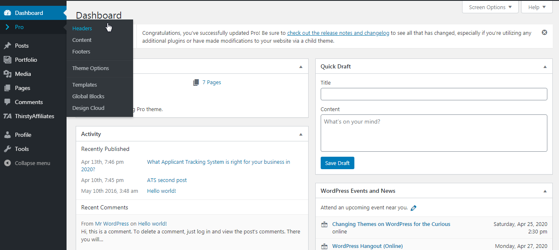Collapse the Quick Draft panel
This screenshot has width=559, height=250.
(x=545, y=67)
